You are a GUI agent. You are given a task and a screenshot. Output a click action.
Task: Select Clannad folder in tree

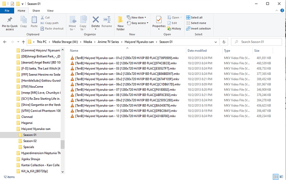(x=27, y=117)
